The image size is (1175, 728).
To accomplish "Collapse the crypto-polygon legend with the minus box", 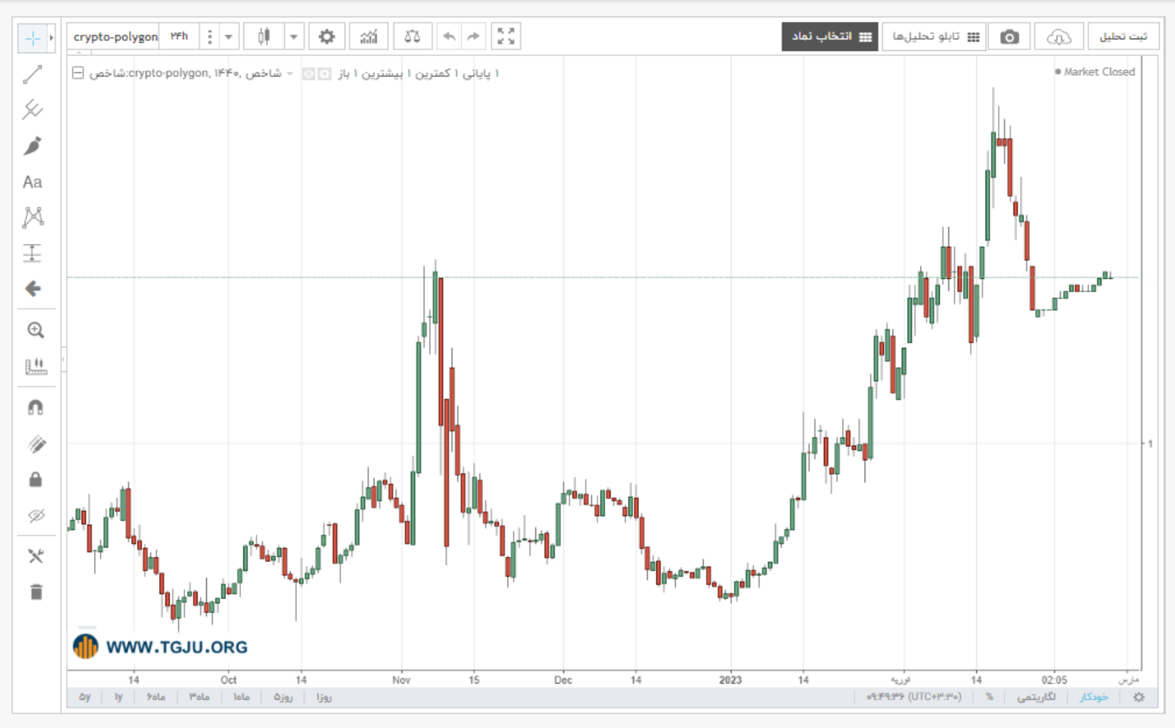I will [x=78, y=73].
